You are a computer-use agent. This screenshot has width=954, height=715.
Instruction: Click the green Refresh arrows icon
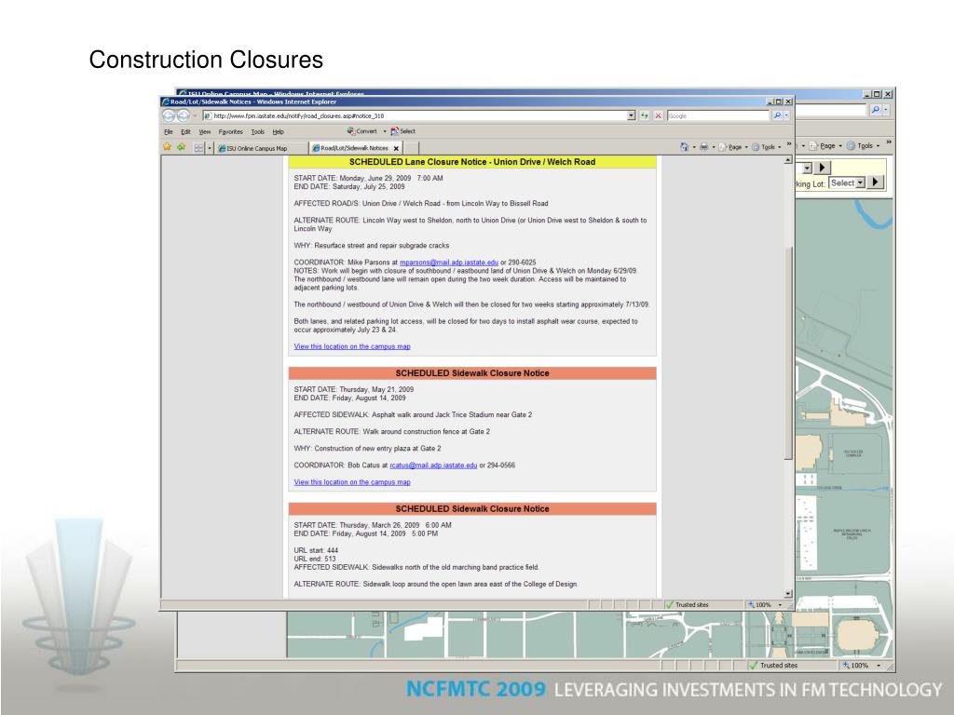[645, 115]
